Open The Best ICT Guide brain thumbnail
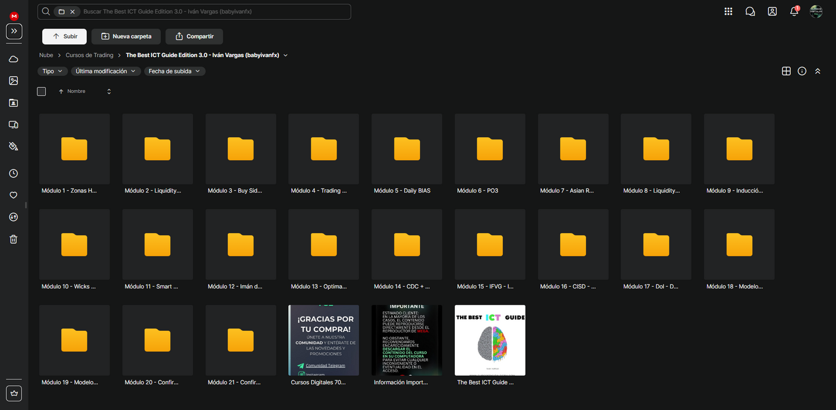 [489, 341]
